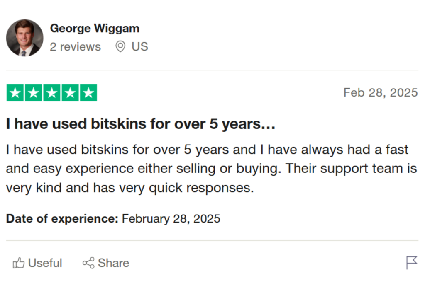Click the fourth green rating star
The height and width of the screenshot is (283, 425).
tap(70, 93)
